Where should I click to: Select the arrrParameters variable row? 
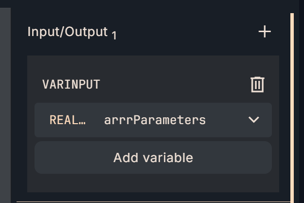(224, 120)
